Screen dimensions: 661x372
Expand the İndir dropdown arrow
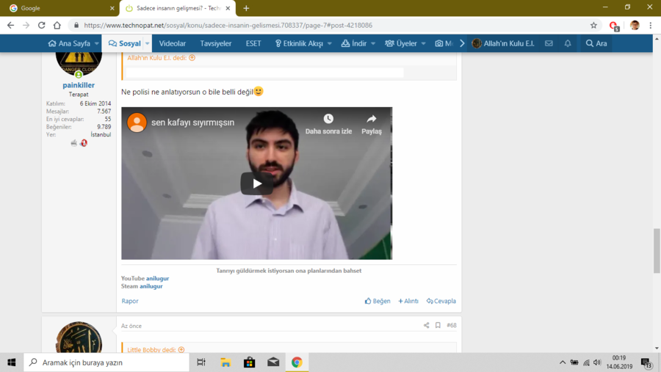(x=373, y=43)
